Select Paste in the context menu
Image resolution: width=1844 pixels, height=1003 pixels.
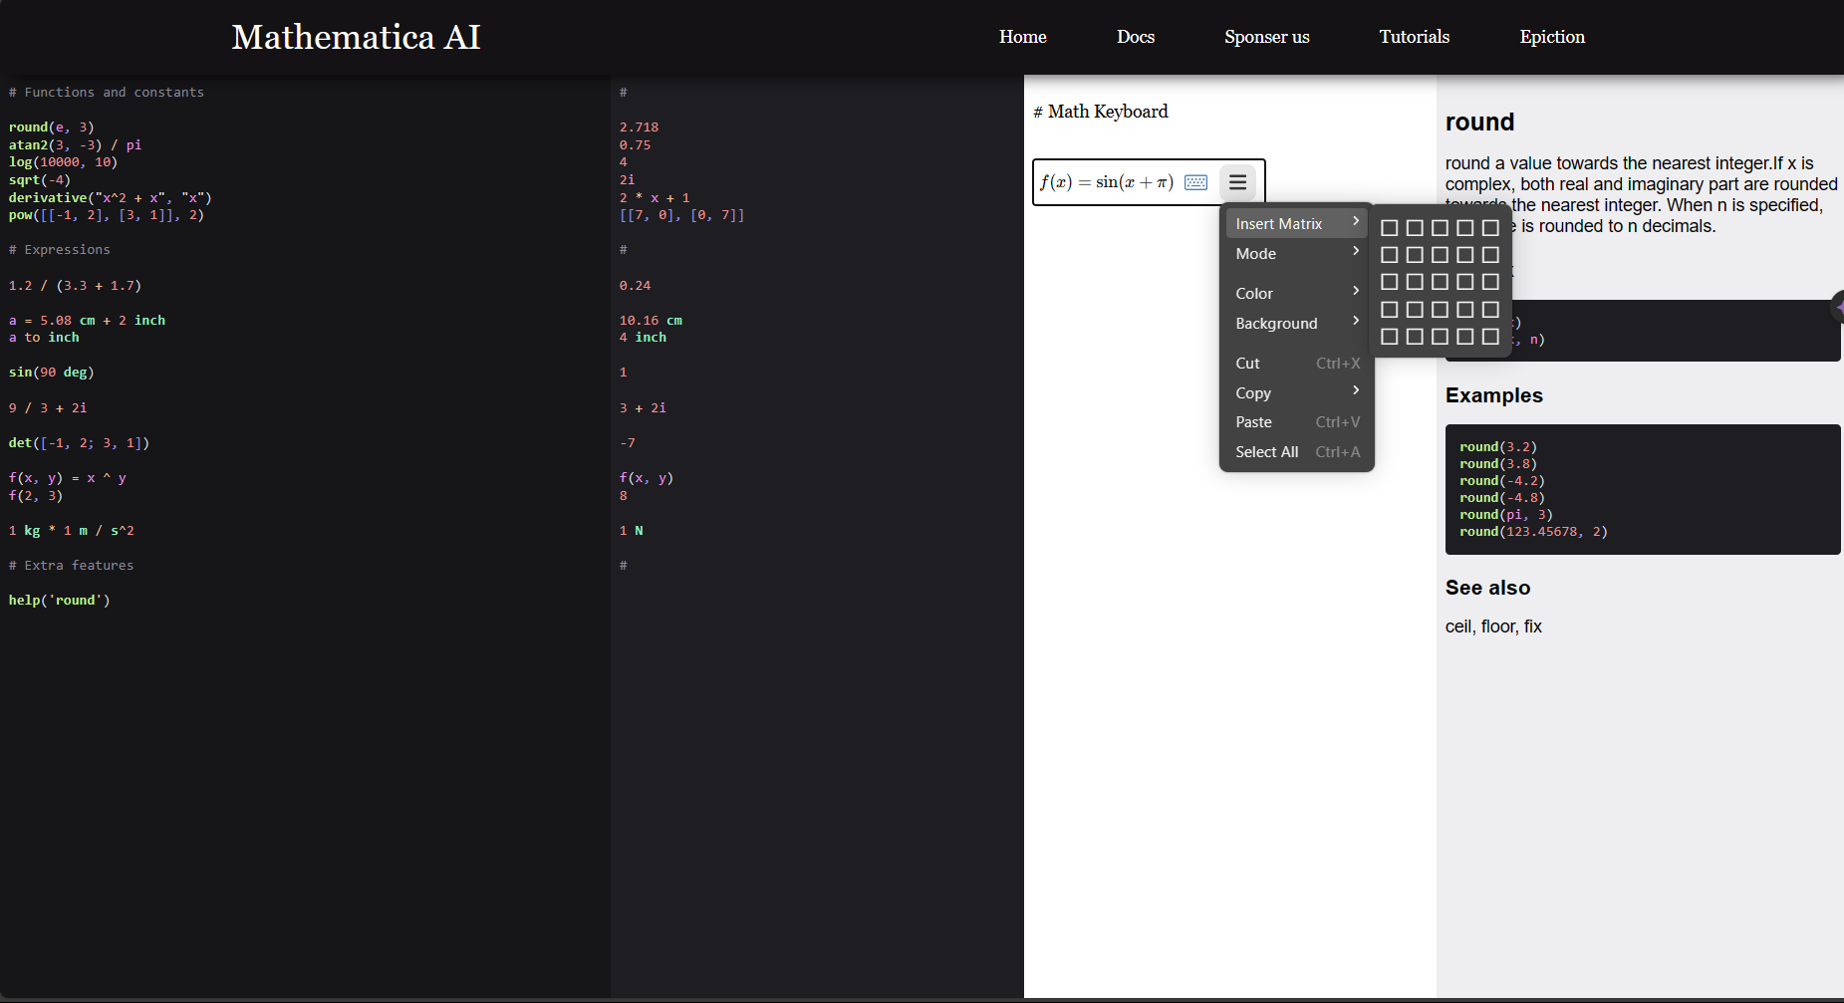click(1296, 421)
